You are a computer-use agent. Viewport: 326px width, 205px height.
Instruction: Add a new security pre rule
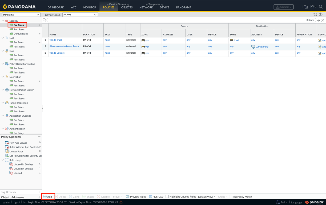tap(48, 197)
